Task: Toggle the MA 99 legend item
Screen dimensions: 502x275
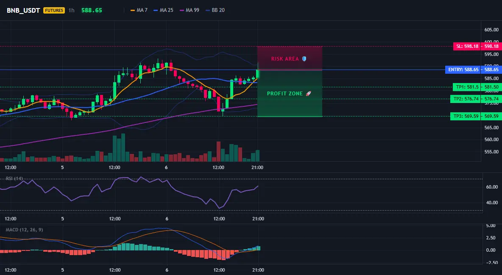Action: (190, 10)
